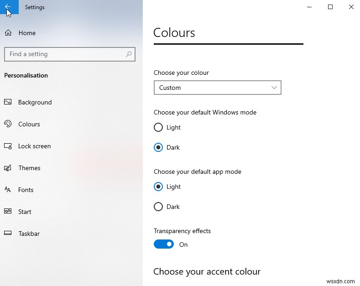Open the Background settings page

(35, 102)
